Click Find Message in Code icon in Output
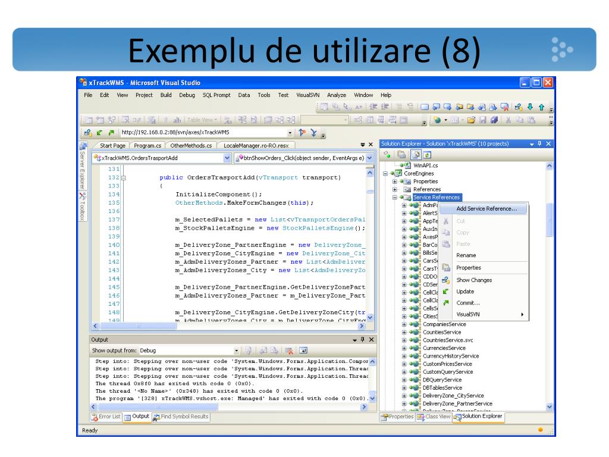609x457 pixels. point(249,350)
